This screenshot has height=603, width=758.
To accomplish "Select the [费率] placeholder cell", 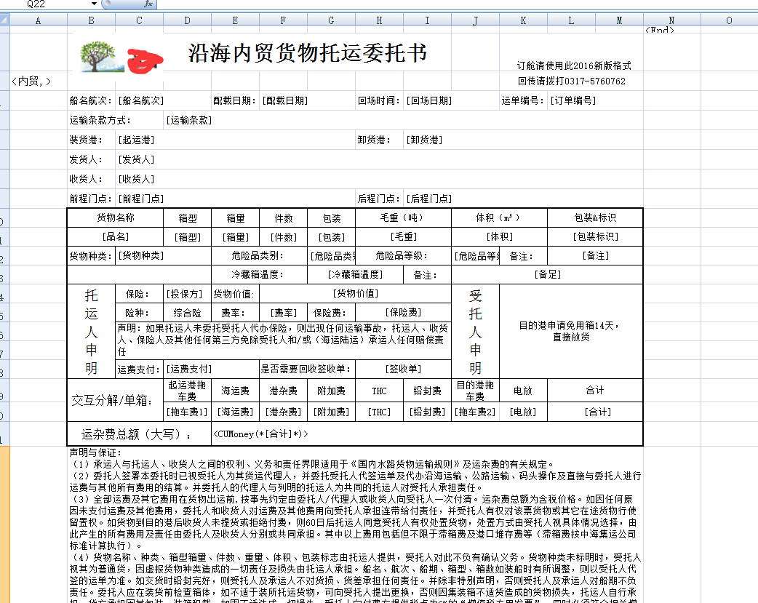I will point(283,313).
